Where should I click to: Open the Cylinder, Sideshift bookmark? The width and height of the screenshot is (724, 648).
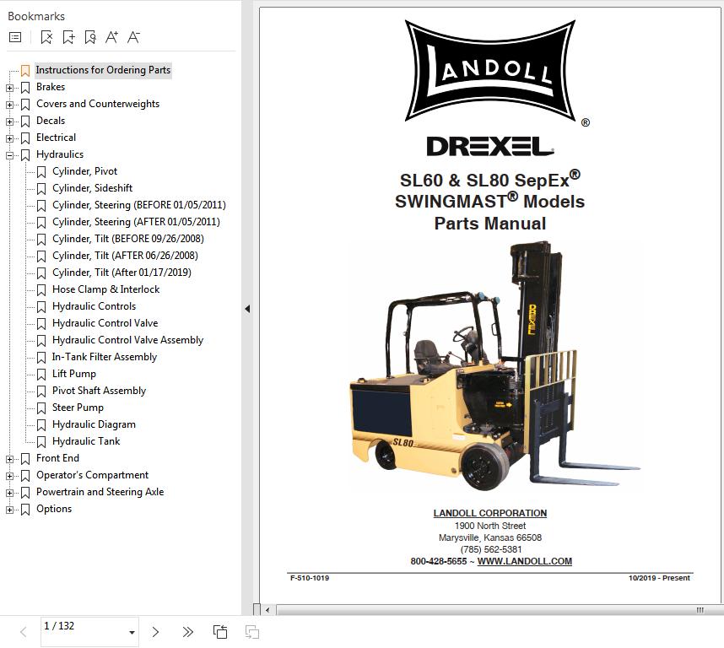pos(92,188)
